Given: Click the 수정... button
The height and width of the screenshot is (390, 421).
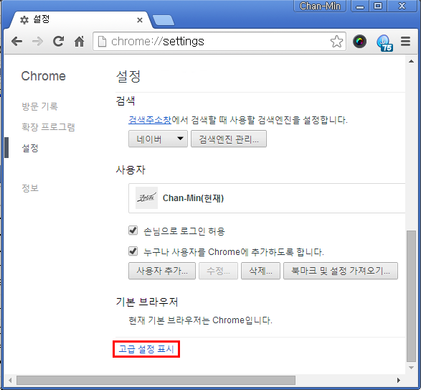Looking at the screenshot, I should click(218, 271).
